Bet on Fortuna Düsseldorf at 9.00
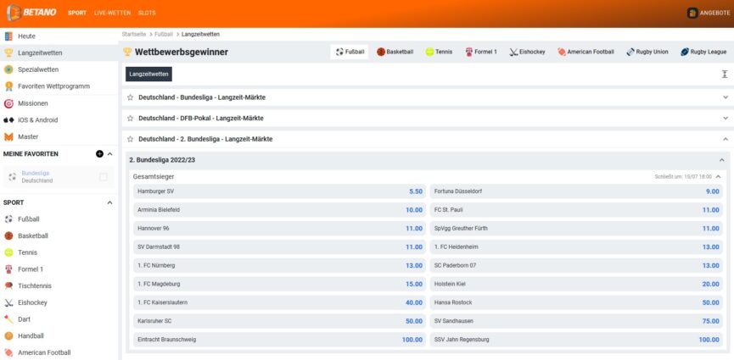Screen dimensions: 734x360 pos(576,191)
